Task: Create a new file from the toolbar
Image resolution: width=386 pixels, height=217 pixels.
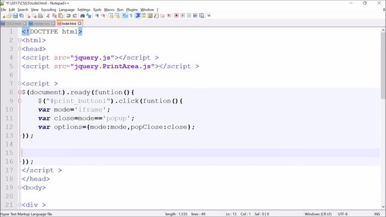Action: point(4,16)
